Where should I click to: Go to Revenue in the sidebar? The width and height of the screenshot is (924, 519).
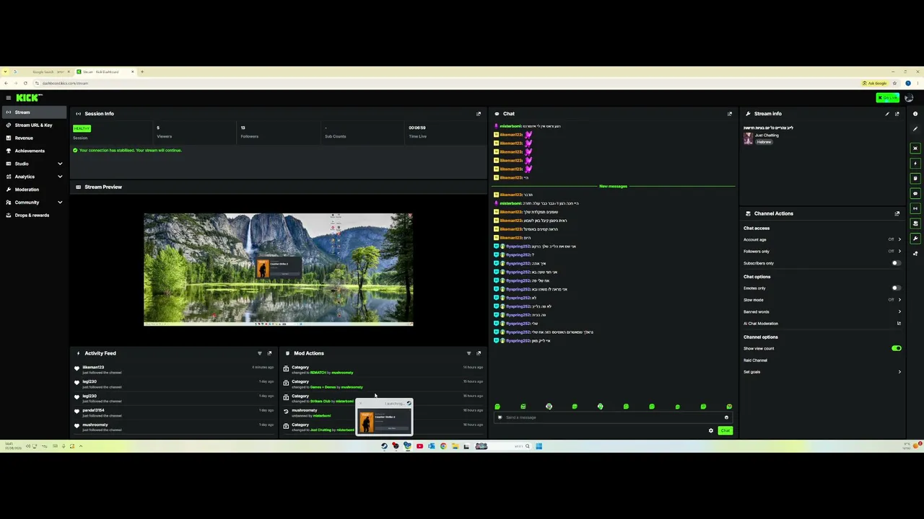33,138
